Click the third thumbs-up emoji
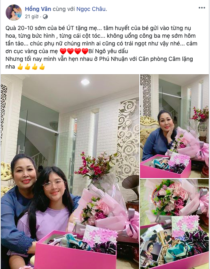The height and width of the screenshot is (269, 210). (x=35, y=67)
